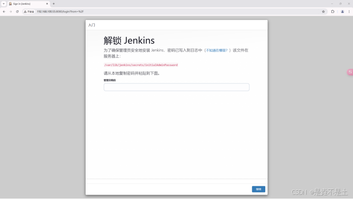Bookmark this page with the star icon
Screen dimensions: 353x199
pos(323,12)
